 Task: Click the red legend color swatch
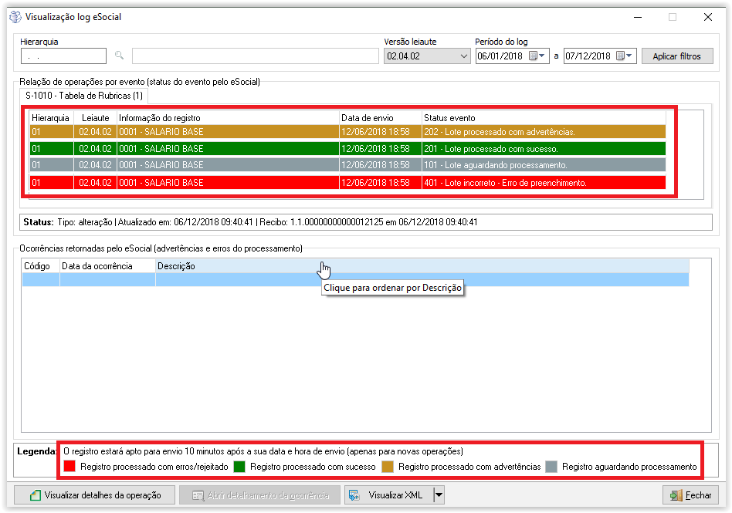pos(69,467)
